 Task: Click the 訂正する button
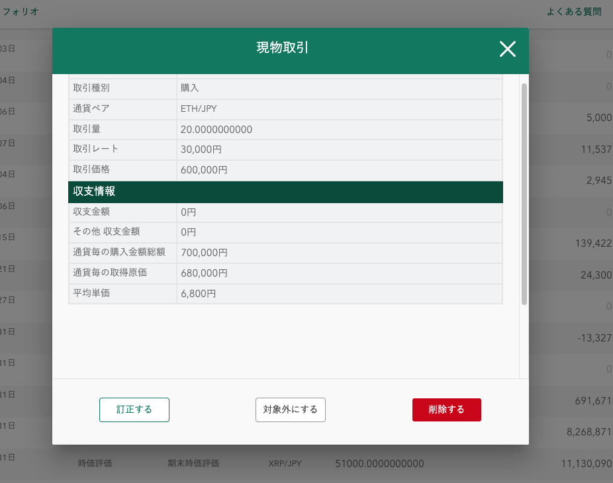[x=134, y=410]
